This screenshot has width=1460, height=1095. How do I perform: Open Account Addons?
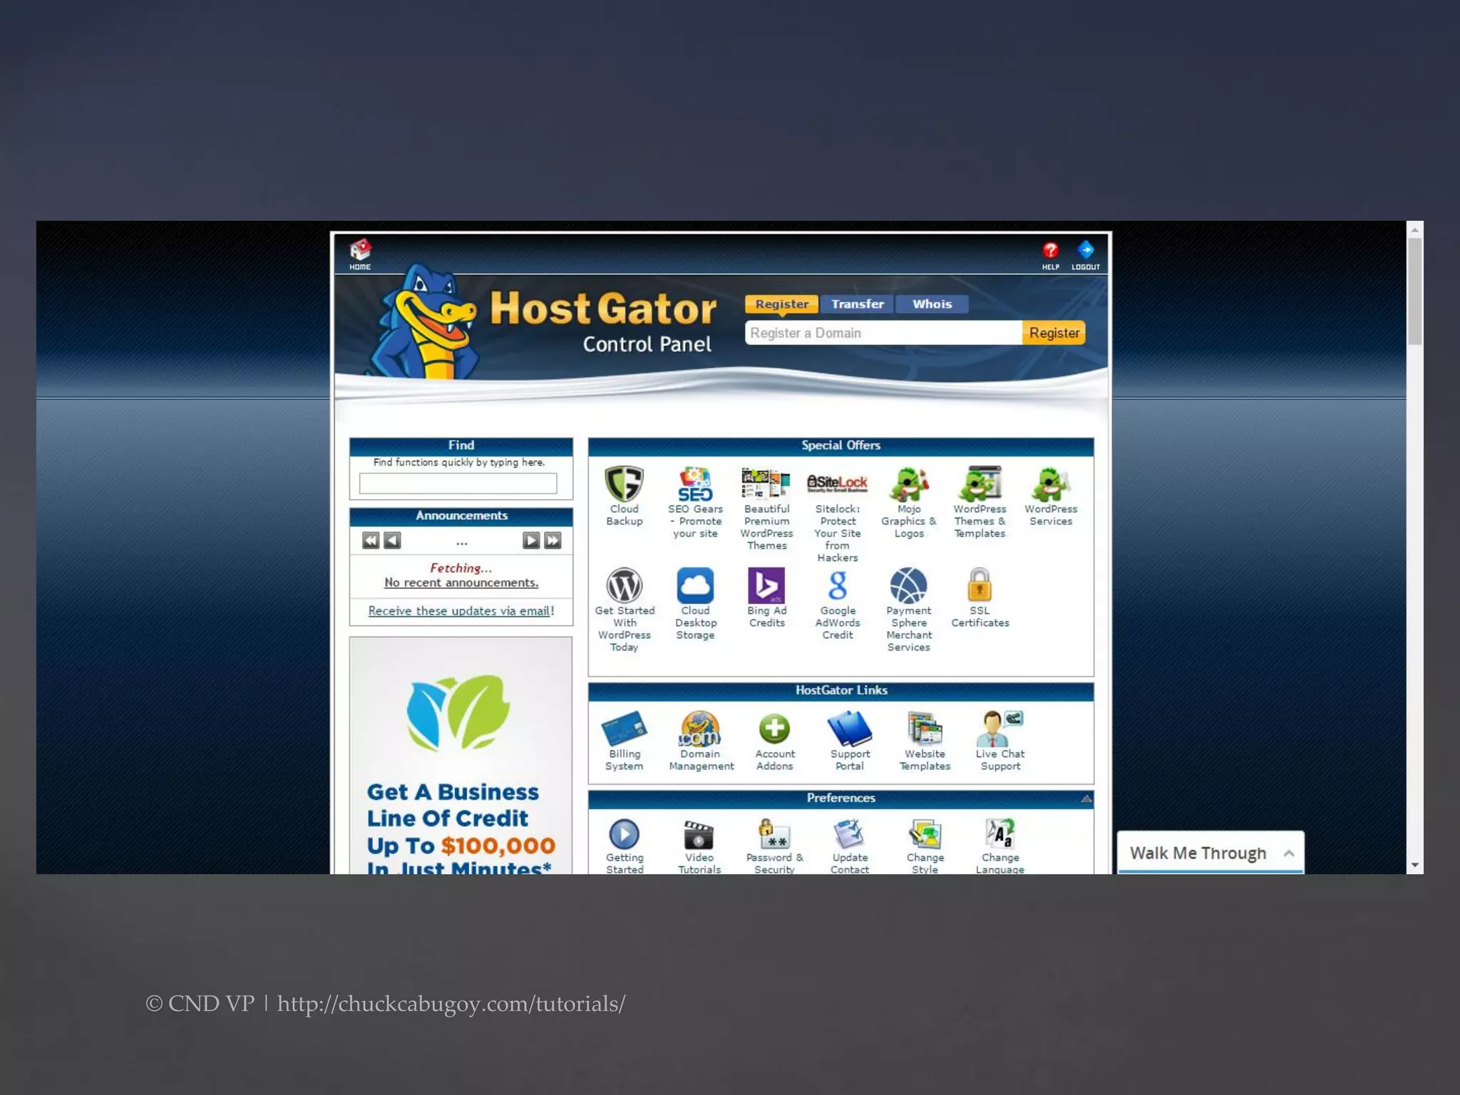774,741
